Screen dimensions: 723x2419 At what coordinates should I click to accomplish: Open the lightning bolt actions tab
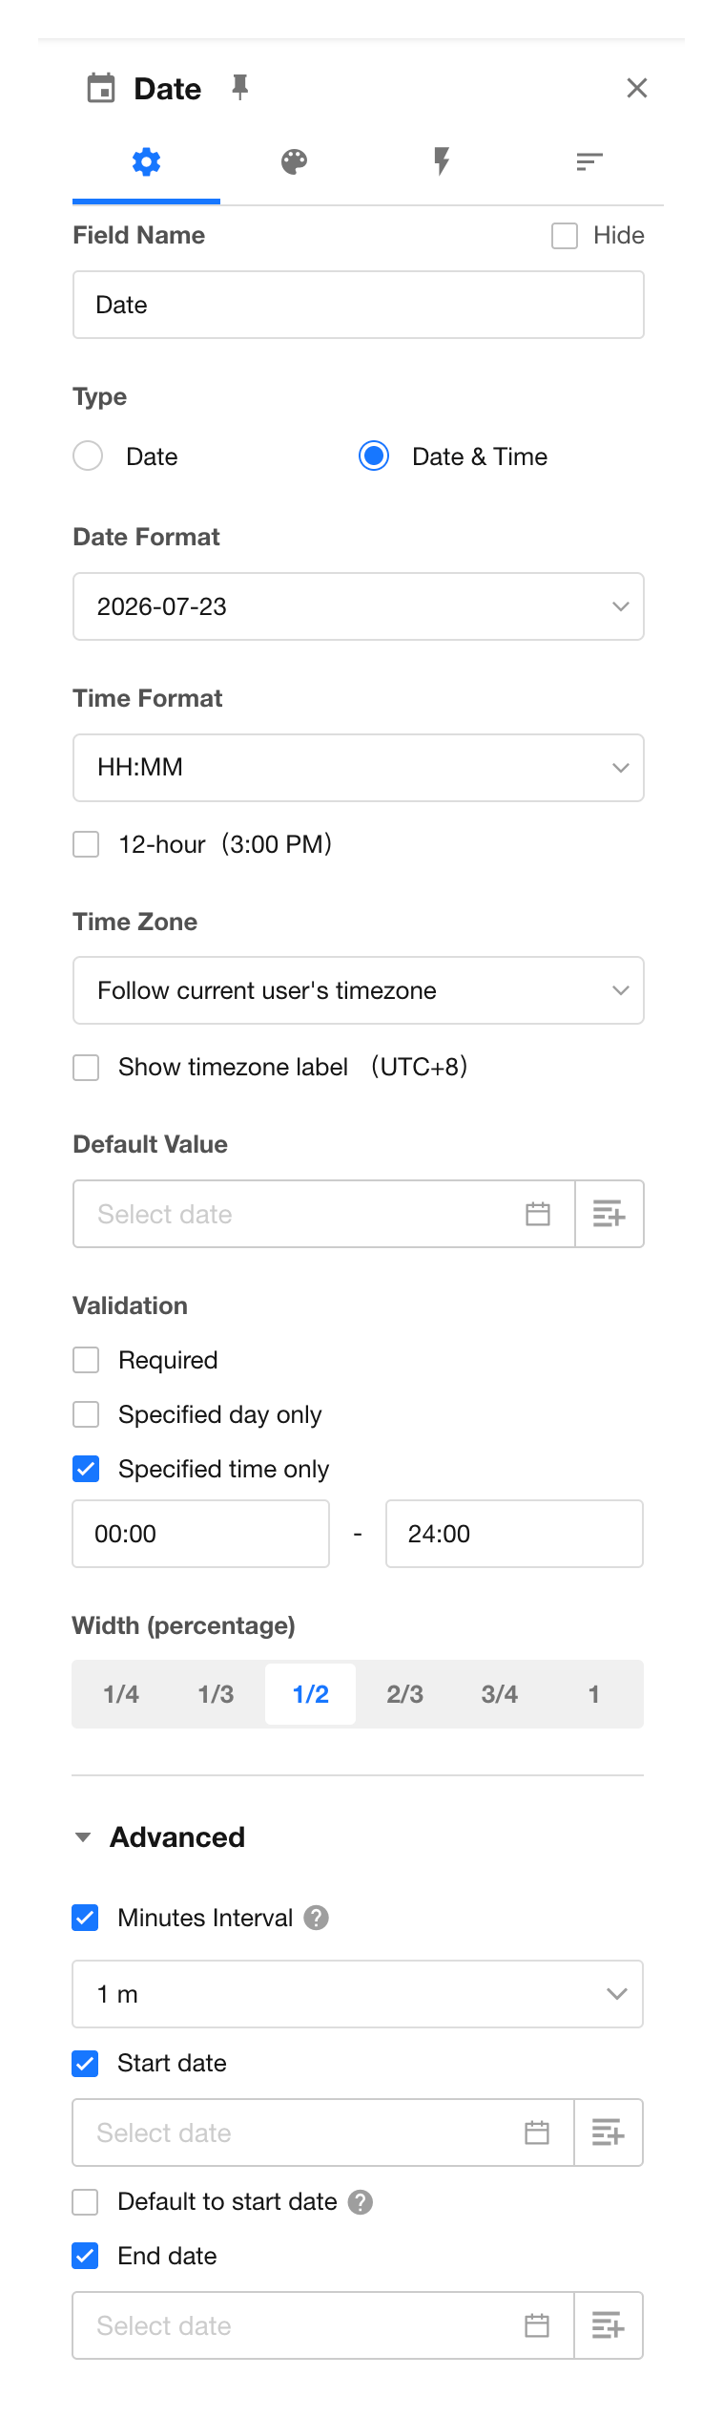442,161
